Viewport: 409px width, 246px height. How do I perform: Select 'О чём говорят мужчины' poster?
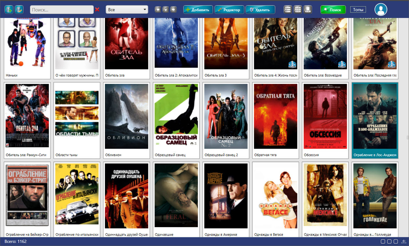pos(77,44)
